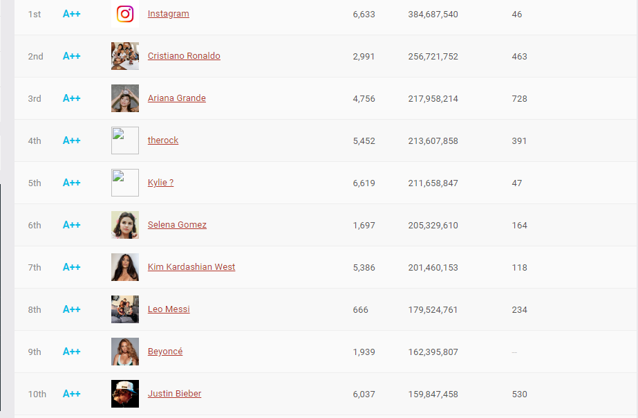Click Leo Messi's avatar thumbnail

point(125,309)
